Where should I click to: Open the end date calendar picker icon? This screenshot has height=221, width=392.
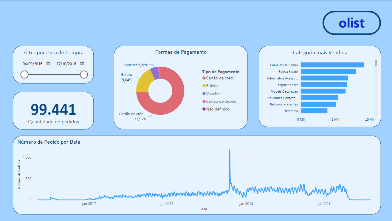pyautogui.click(x=82, y=63)
